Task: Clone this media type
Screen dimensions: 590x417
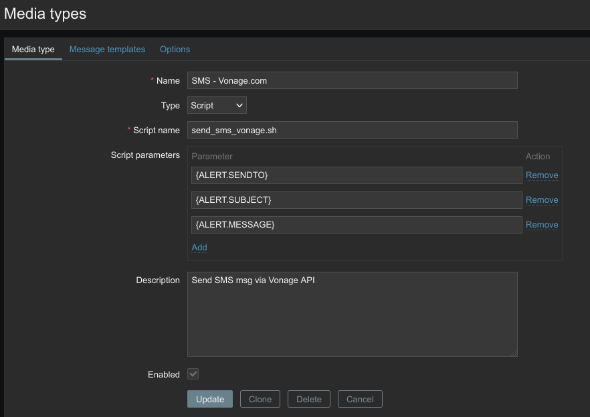Action: coord(260,399)
